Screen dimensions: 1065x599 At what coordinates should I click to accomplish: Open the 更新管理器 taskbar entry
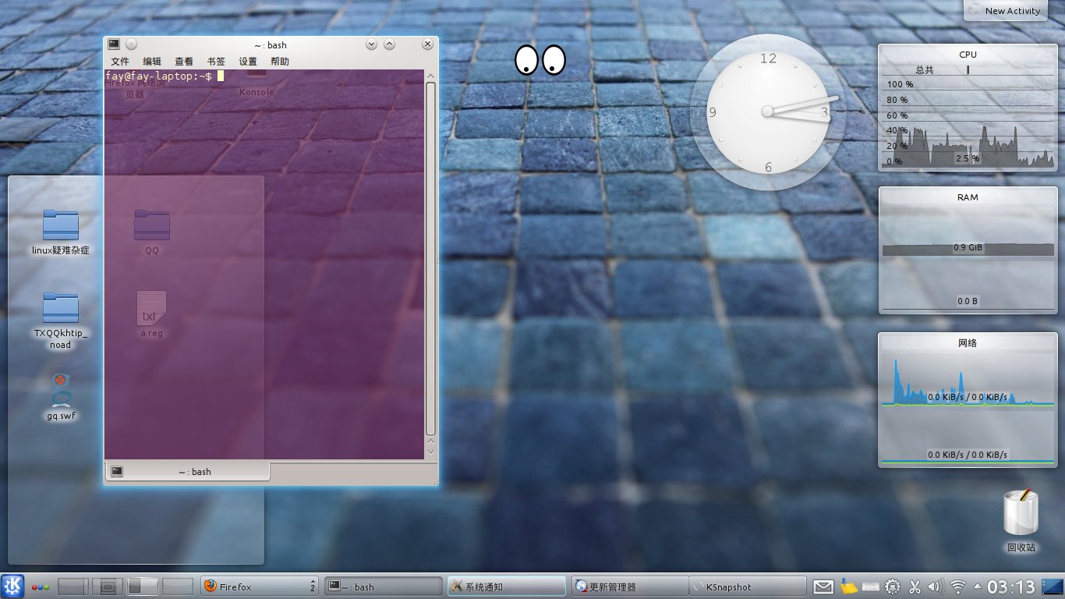[629, 587]
